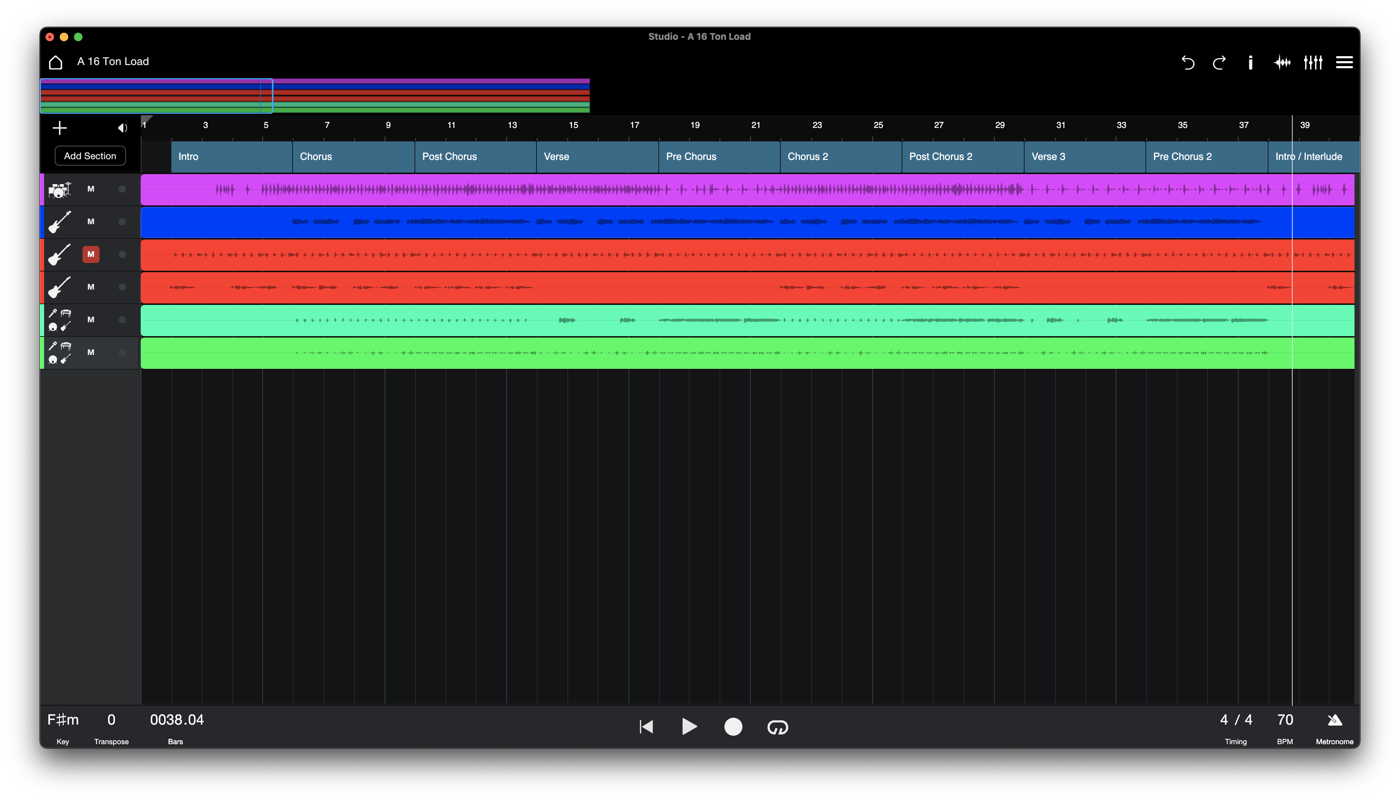1400x801 pixels.
Task: Toggle the metronome
Action: click(x=1335, y=721)
